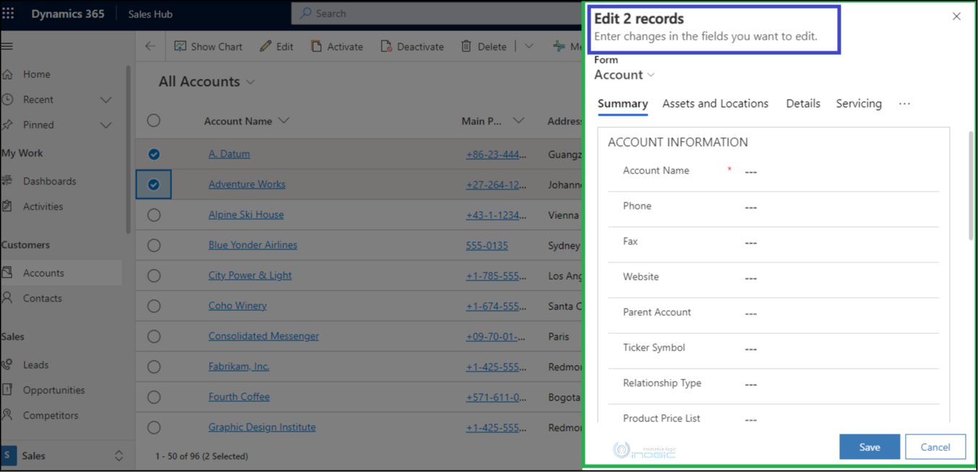Uncheck the Adventure Works row checkbox
Viewport: 978px width, 472px height.
[154, 184]
